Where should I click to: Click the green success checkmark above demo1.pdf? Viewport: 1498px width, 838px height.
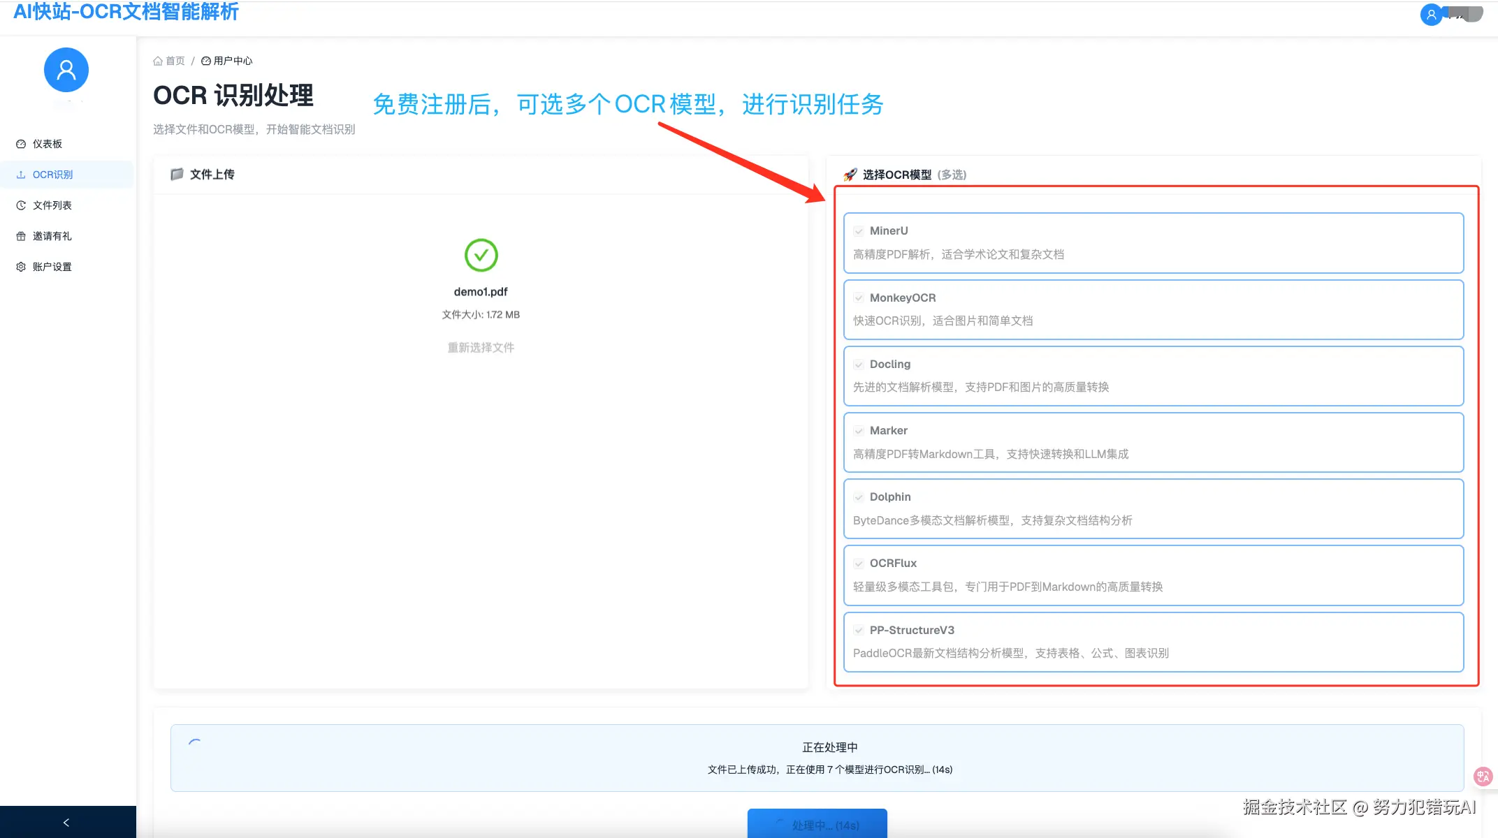[x=480, y=256]
